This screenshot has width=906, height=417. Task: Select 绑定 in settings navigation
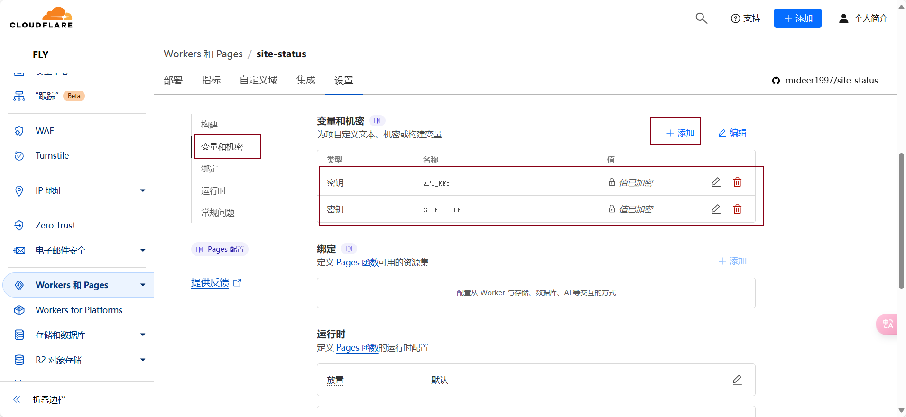(209, 169)
